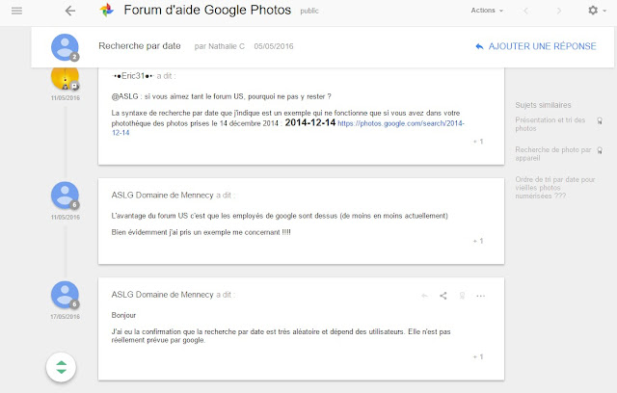Go to next topic chevron
The image size is (617, 393).
(x=559, y=11)
